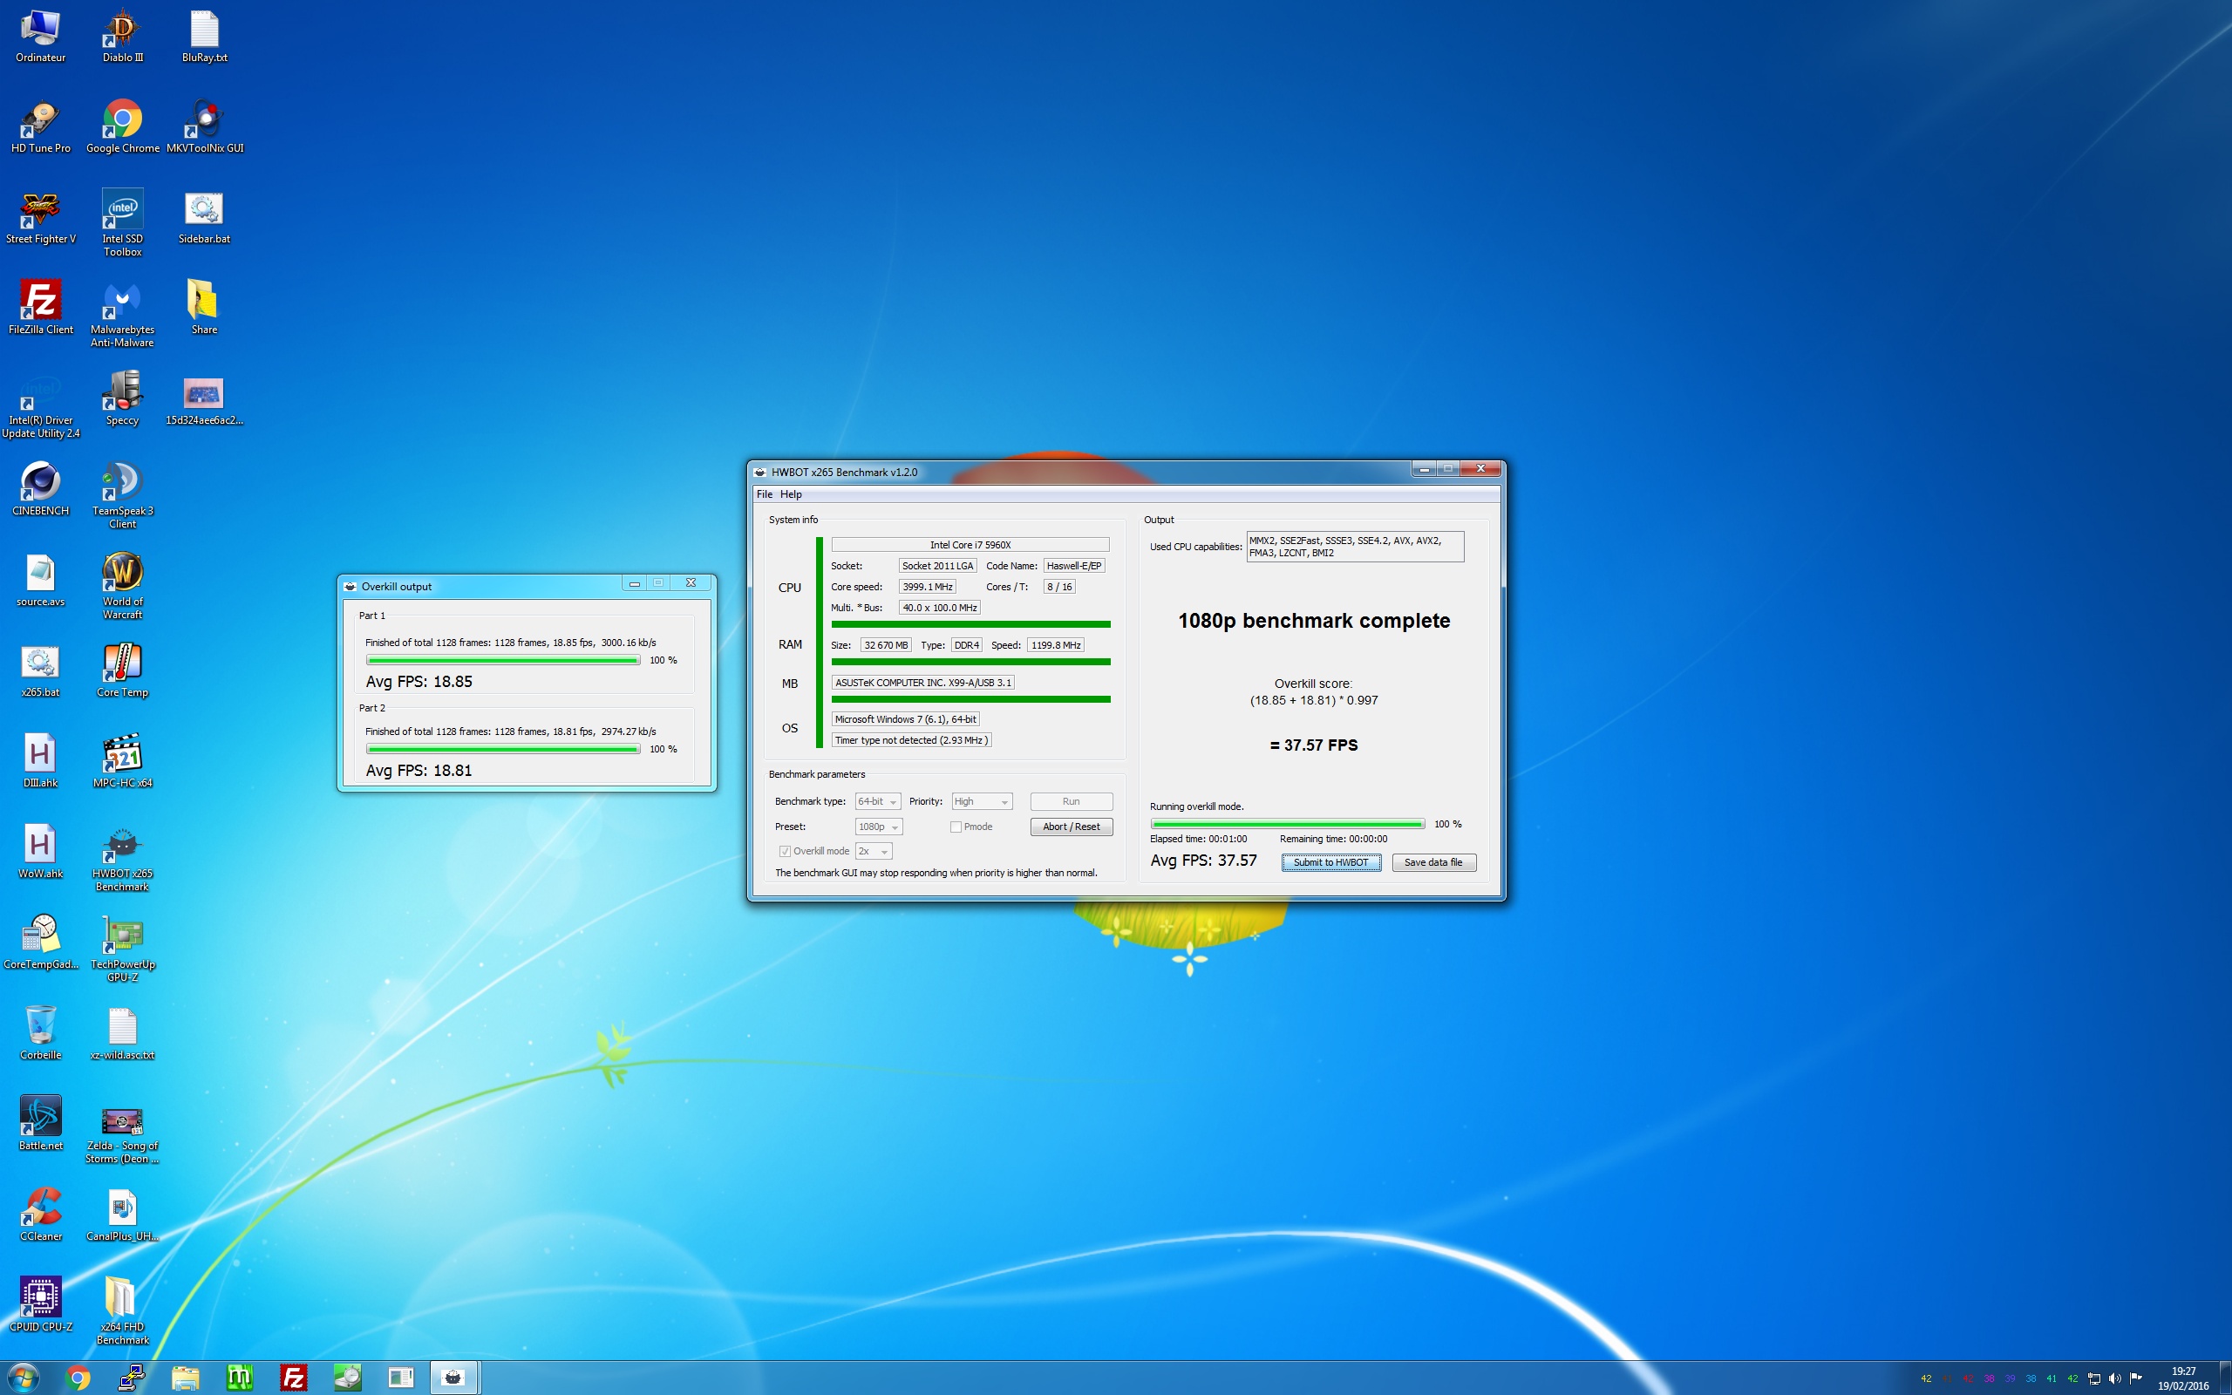Screen dimensions: 2232x1395
Task: Open the Speccy shortcut
Action: tap(122, 398)
